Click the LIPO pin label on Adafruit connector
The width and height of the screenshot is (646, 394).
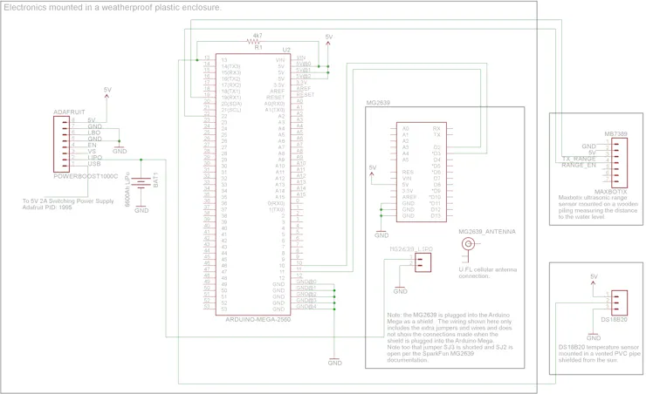(x=95, y=158)
